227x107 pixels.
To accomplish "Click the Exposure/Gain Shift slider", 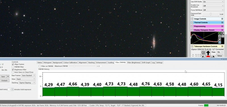I will coord(211,14).
